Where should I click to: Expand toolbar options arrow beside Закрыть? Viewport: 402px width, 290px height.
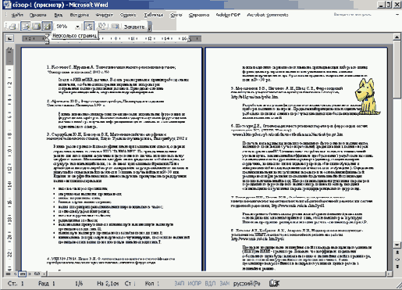[150, 27]
